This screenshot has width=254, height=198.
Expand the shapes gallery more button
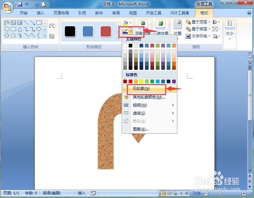45,35
